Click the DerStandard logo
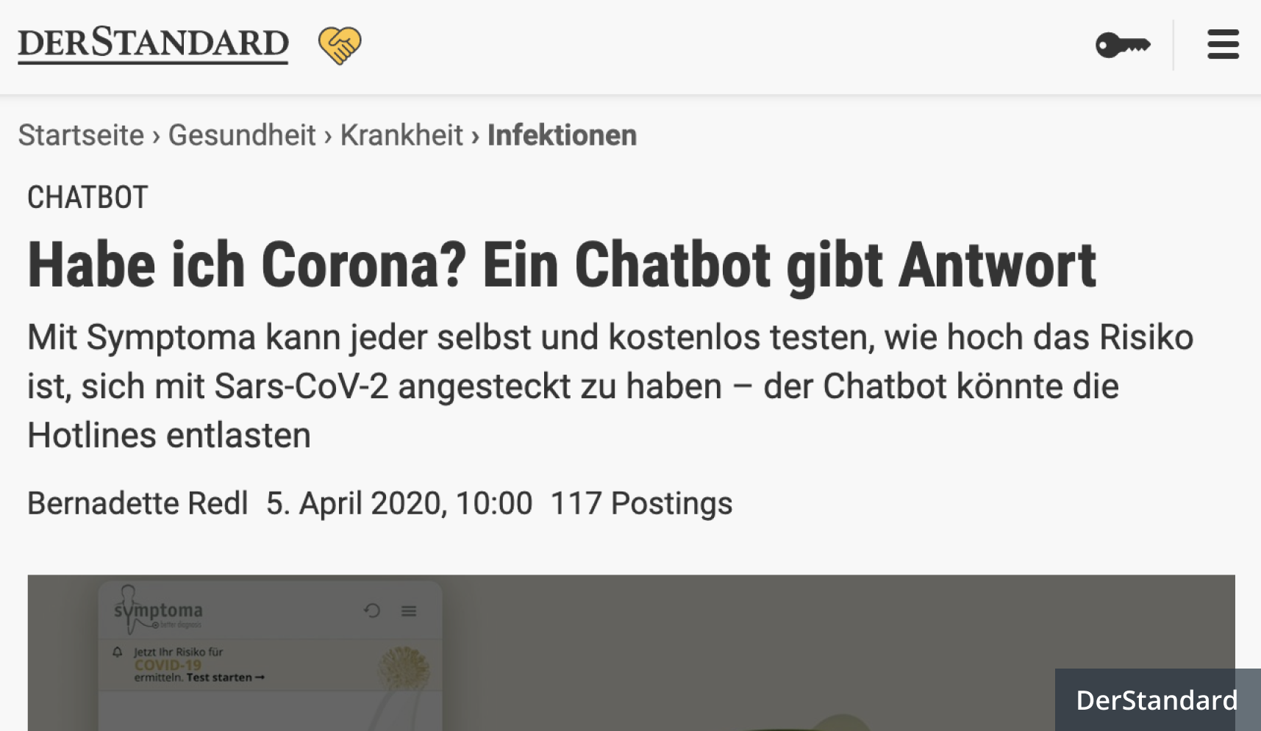Screen dimensions: 1261x731 tap(153, 44)
